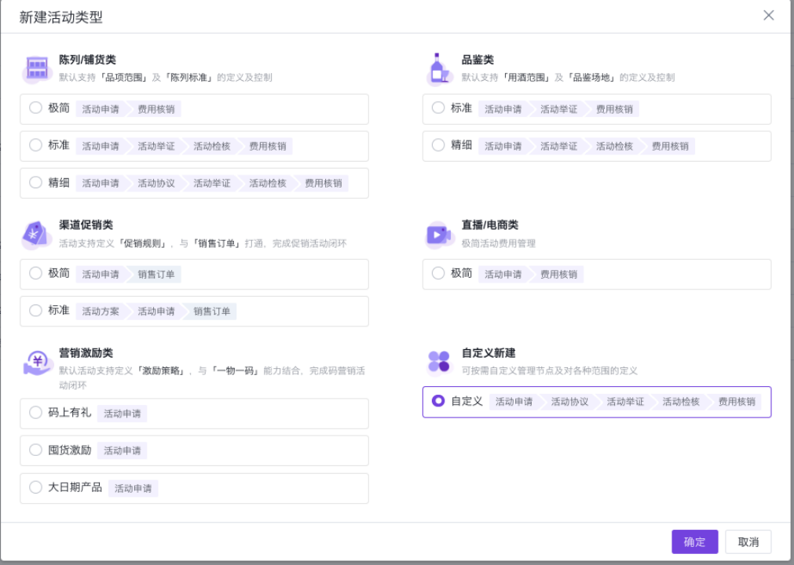Click 活动举证 tag in 品鉴类 标准 row
The height and width of the screenshot is (565, 794).
(x=558, y=109)
